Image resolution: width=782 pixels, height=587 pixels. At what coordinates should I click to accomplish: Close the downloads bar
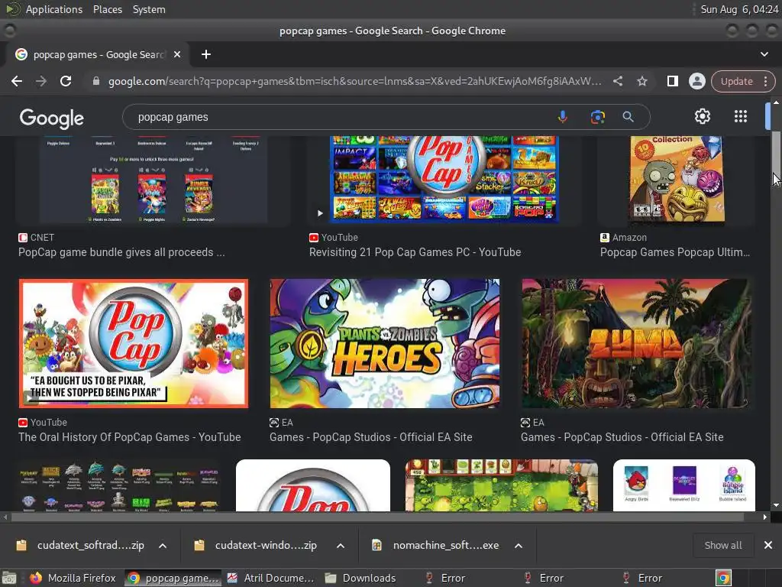768,545
